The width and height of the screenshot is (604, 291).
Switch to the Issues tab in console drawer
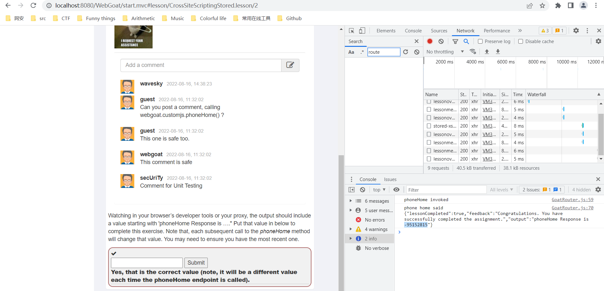click(390, 179)
